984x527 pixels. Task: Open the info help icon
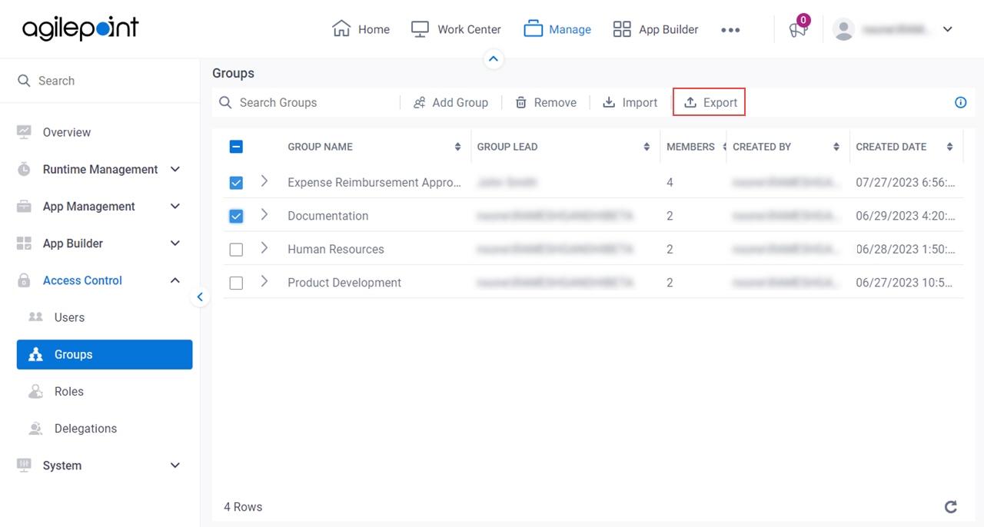point(960,102)
